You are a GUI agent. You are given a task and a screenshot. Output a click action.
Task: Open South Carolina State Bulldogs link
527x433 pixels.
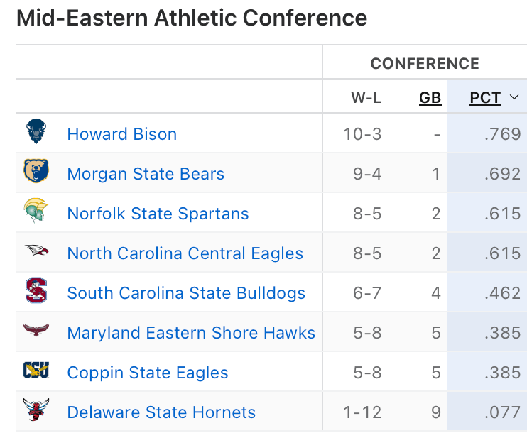tap(186, 293)
